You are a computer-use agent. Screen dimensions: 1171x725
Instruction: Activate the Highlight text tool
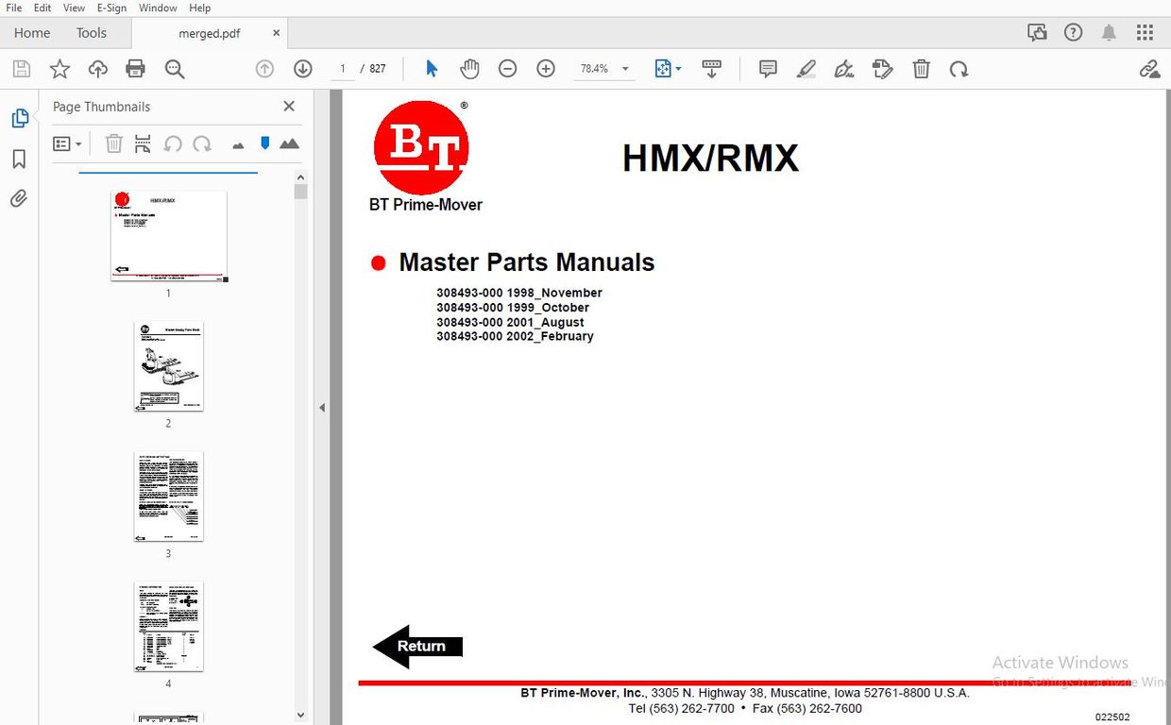[x=806, y=68]
